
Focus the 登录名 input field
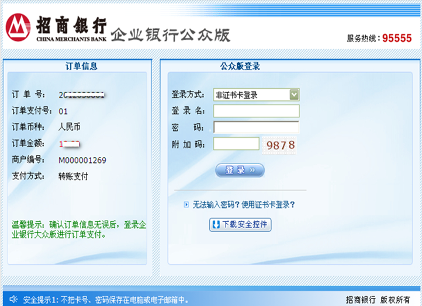(256, 111)
